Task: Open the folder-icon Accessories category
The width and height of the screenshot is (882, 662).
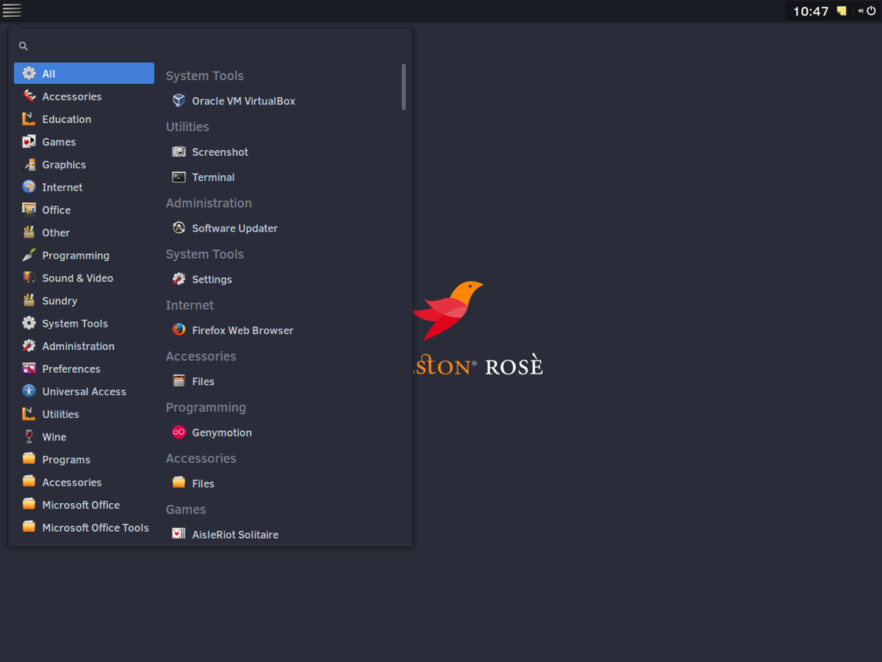Action: 84,483
